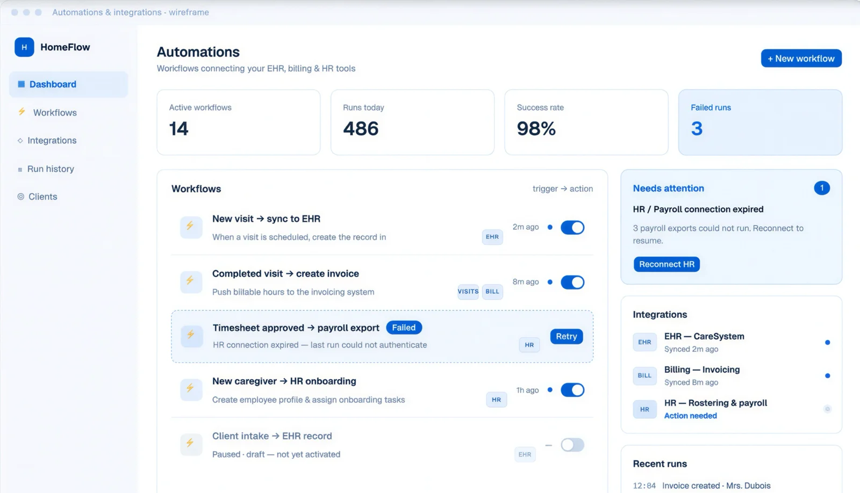Click the BILL badge icon for Billing integration
The height and width of the screenshot is (493, 860).
644,375
